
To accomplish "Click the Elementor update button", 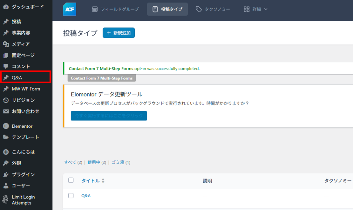I will pos(109,116).
